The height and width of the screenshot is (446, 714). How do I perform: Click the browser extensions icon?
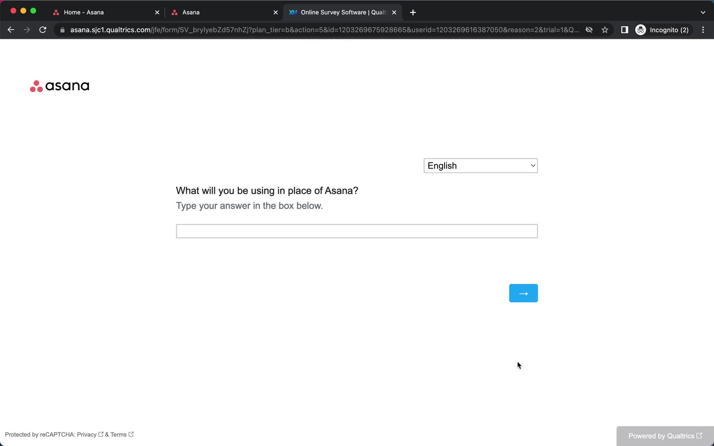624,30
